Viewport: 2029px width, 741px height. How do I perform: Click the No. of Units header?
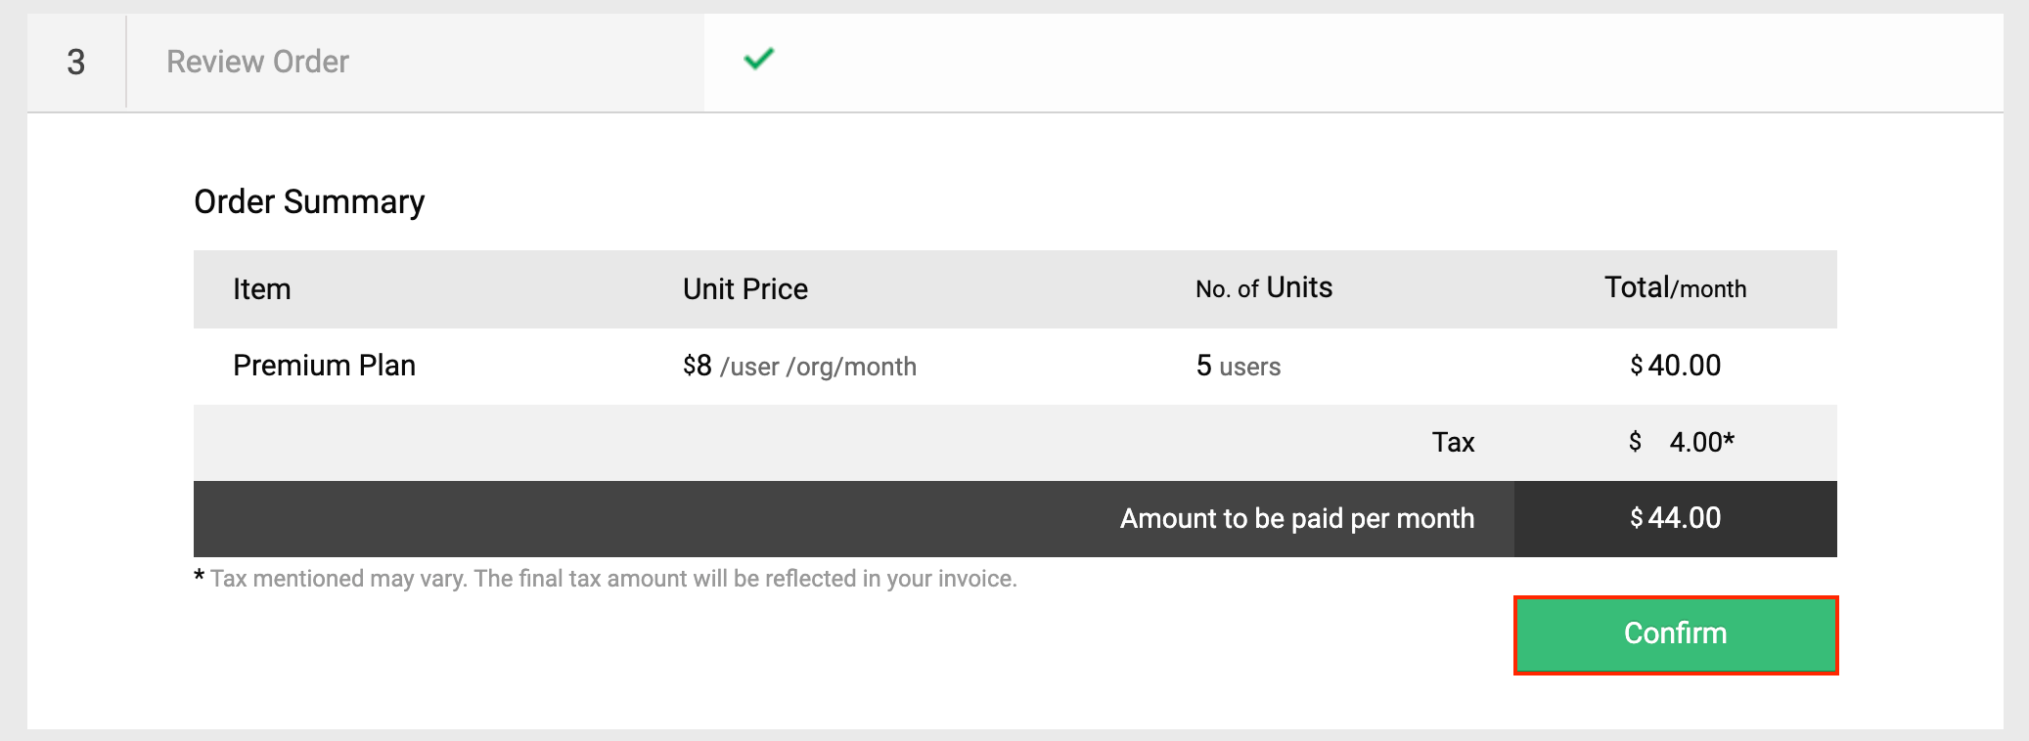click(1263, 288)
